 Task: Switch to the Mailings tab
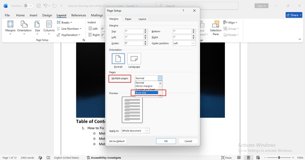(97, 15)
